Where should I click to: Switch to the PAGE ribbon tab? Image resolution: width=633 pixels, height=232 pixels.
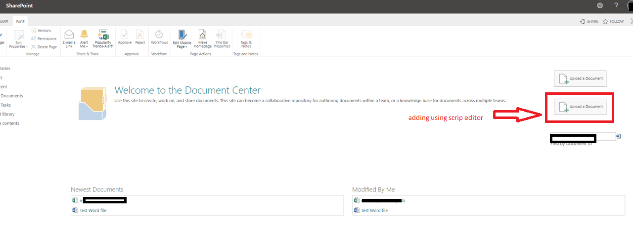click(x=20, y=22)
